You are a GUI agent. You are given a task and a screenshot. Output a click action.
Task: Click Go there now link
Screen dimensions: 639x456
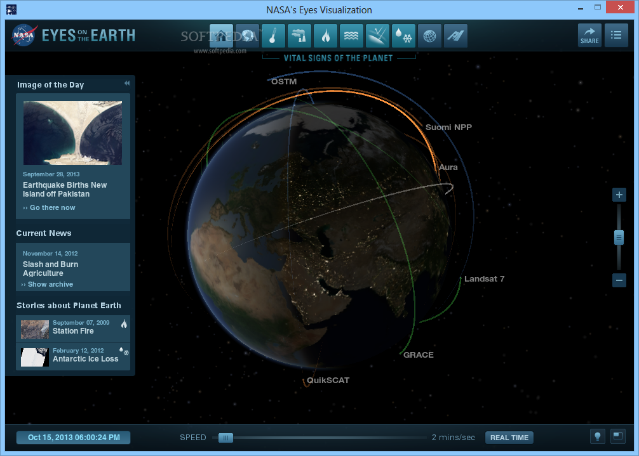[50, 207]
